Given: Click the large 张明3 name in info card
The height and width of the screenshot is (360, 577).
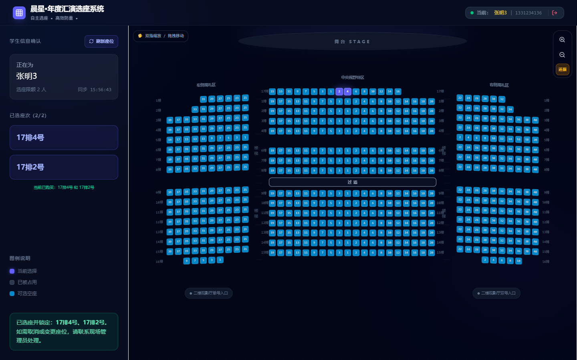Looking at the screenshot, I should click(x=27, y=76).
